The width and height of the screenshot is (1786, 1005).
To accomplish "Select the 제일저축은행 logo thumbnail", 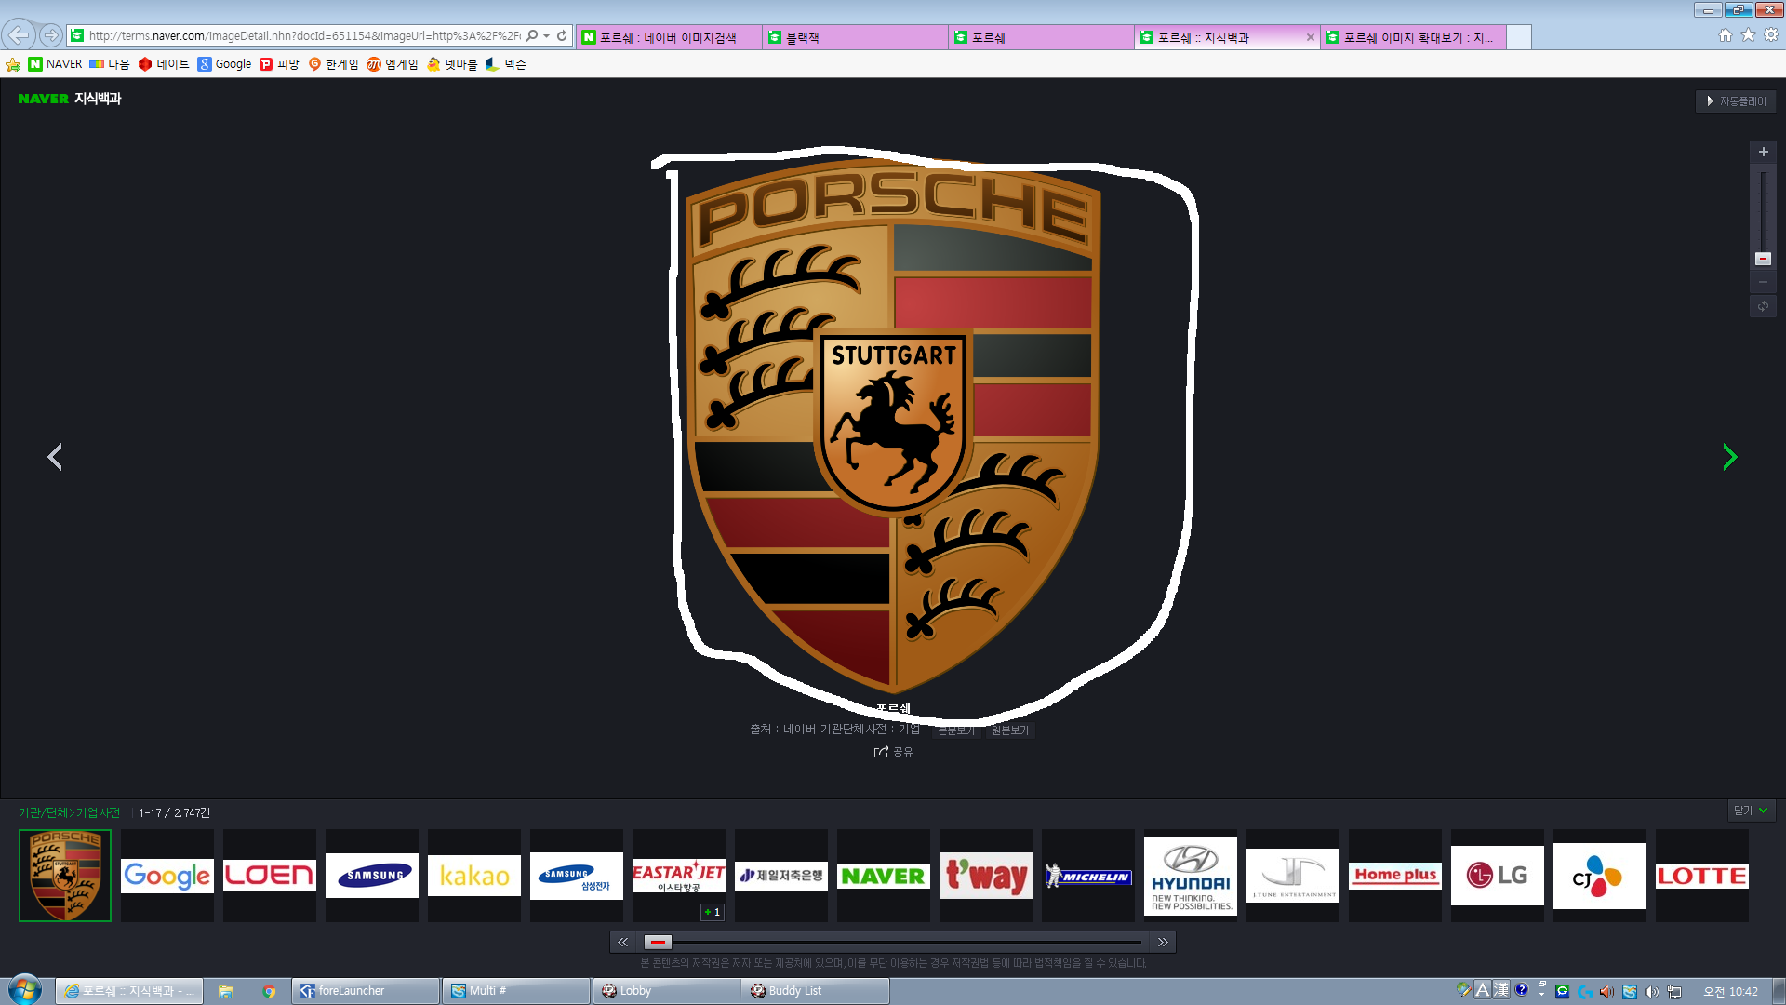I will point(781,876).
